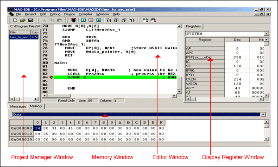Select memory cell containing 34
Screen dimensions: 278x167
point(38,128)
